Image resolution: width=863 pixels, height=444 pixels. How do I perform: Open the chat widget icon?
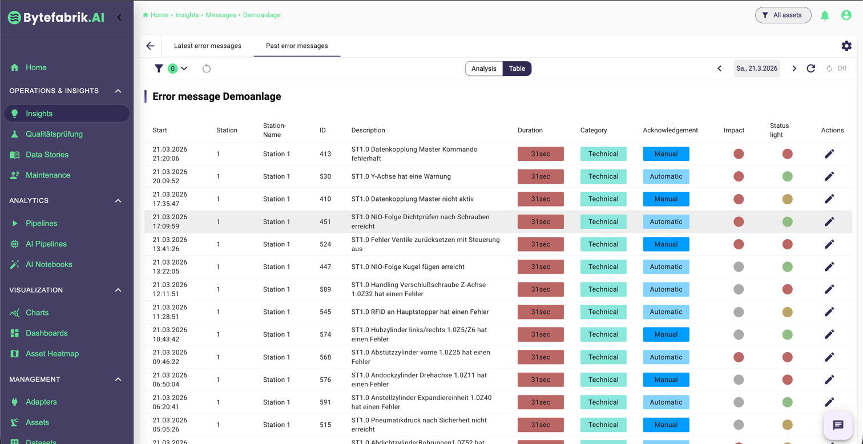click(x=838, y=425)
